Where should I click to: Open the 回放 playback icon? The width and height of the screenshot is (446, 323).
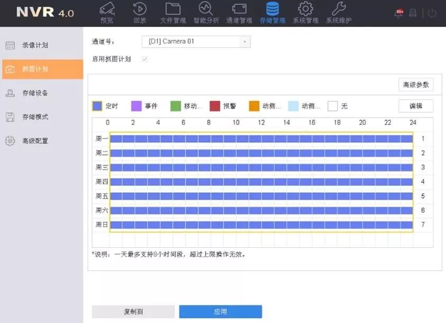coord(140,9)
